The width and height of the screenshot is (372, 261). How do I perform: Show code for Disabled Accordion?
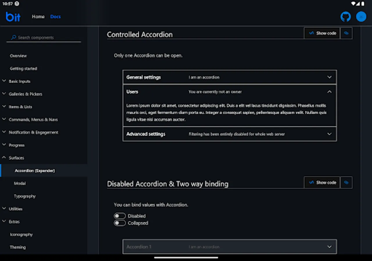point(322,182)
